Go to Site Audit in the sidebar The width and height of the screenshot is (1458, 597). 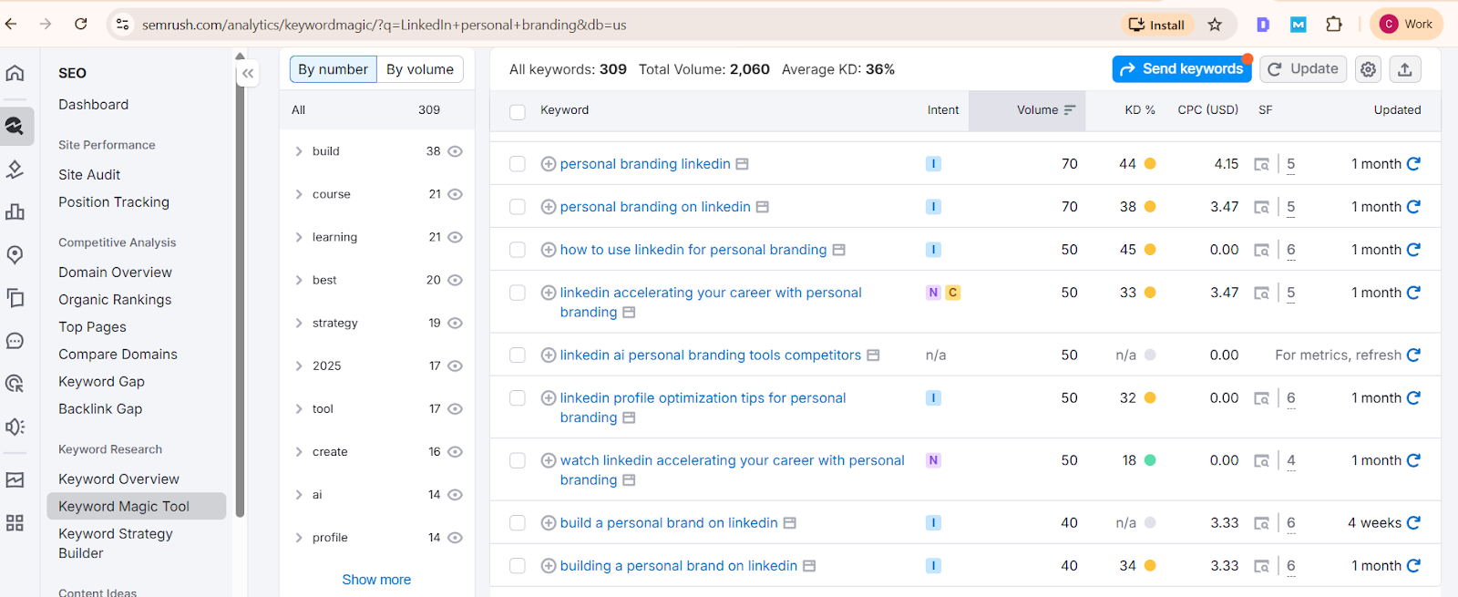tap(89, 175)
